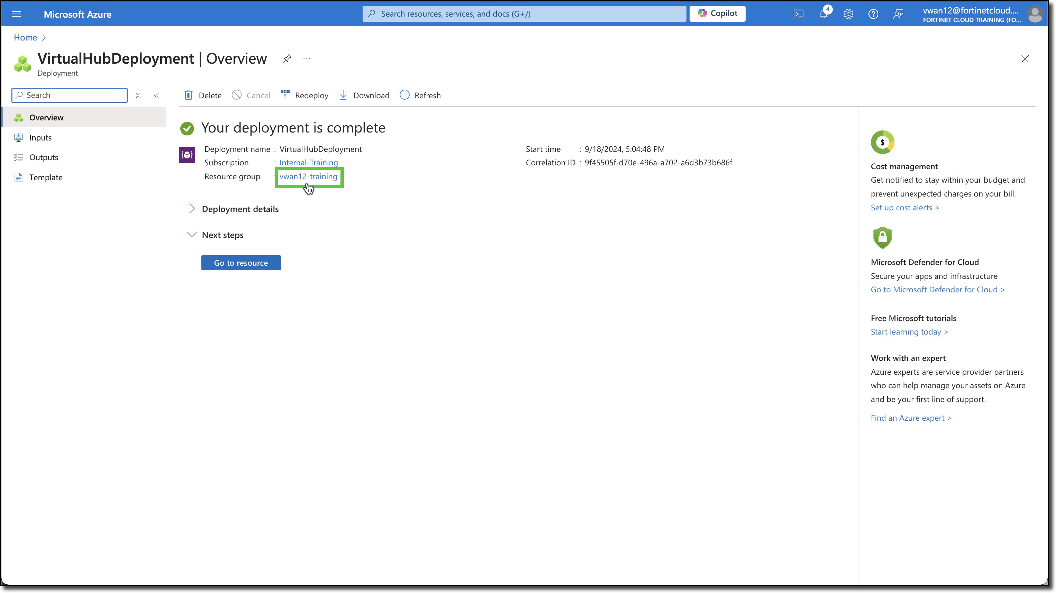Focus the left menu Search field
Image resolution: width=1056 pixels, height=593 pixels.
[70, 95]
